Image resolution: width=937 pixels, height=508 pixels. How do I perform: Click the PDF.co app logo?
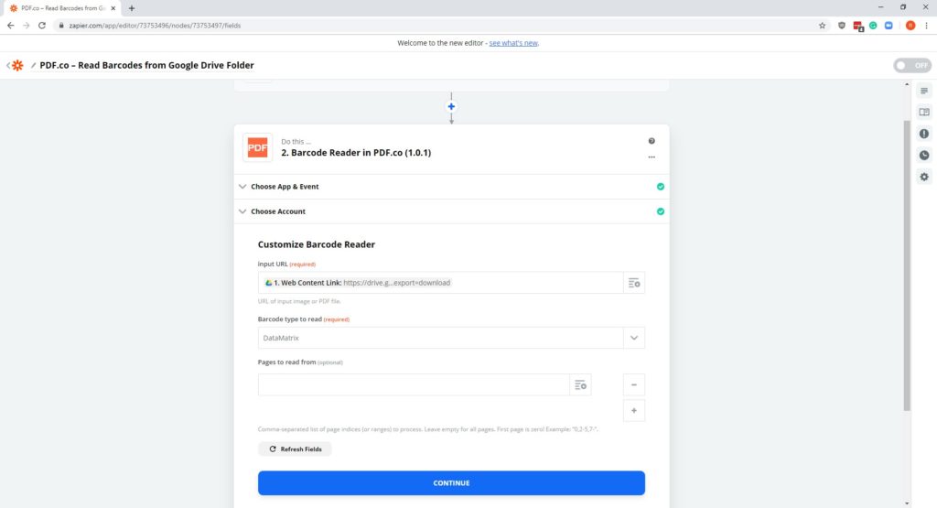(257, 147)
